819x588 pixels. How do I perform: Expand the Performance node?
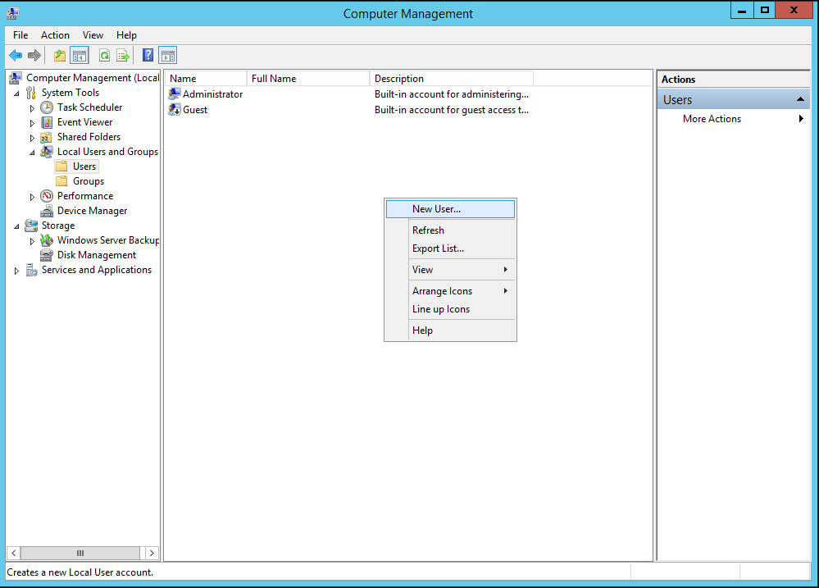click(x=32, y=197)
